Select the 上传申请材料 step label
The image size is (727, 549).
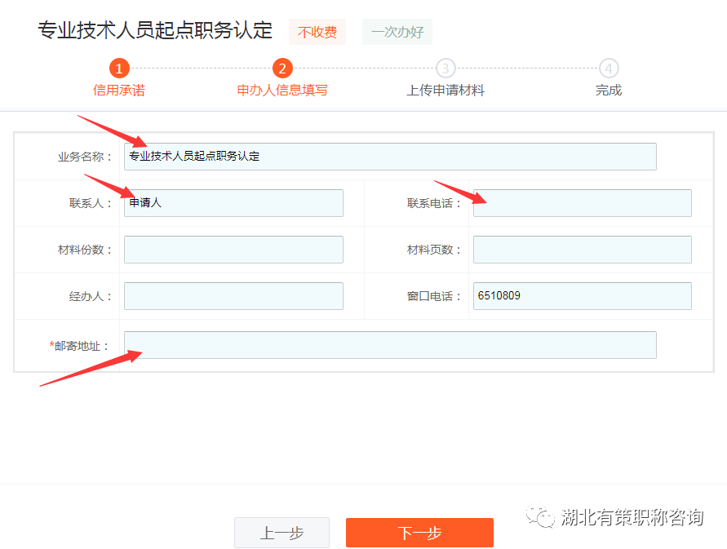446,90
